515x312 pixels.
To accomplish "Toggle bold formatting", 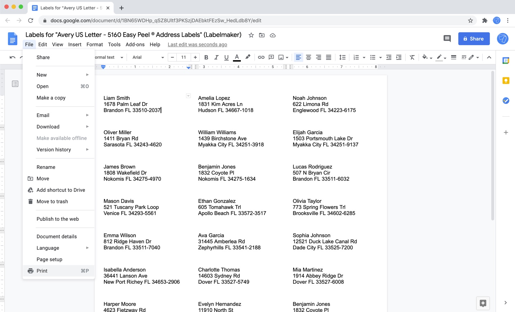I will coord(206,57).
